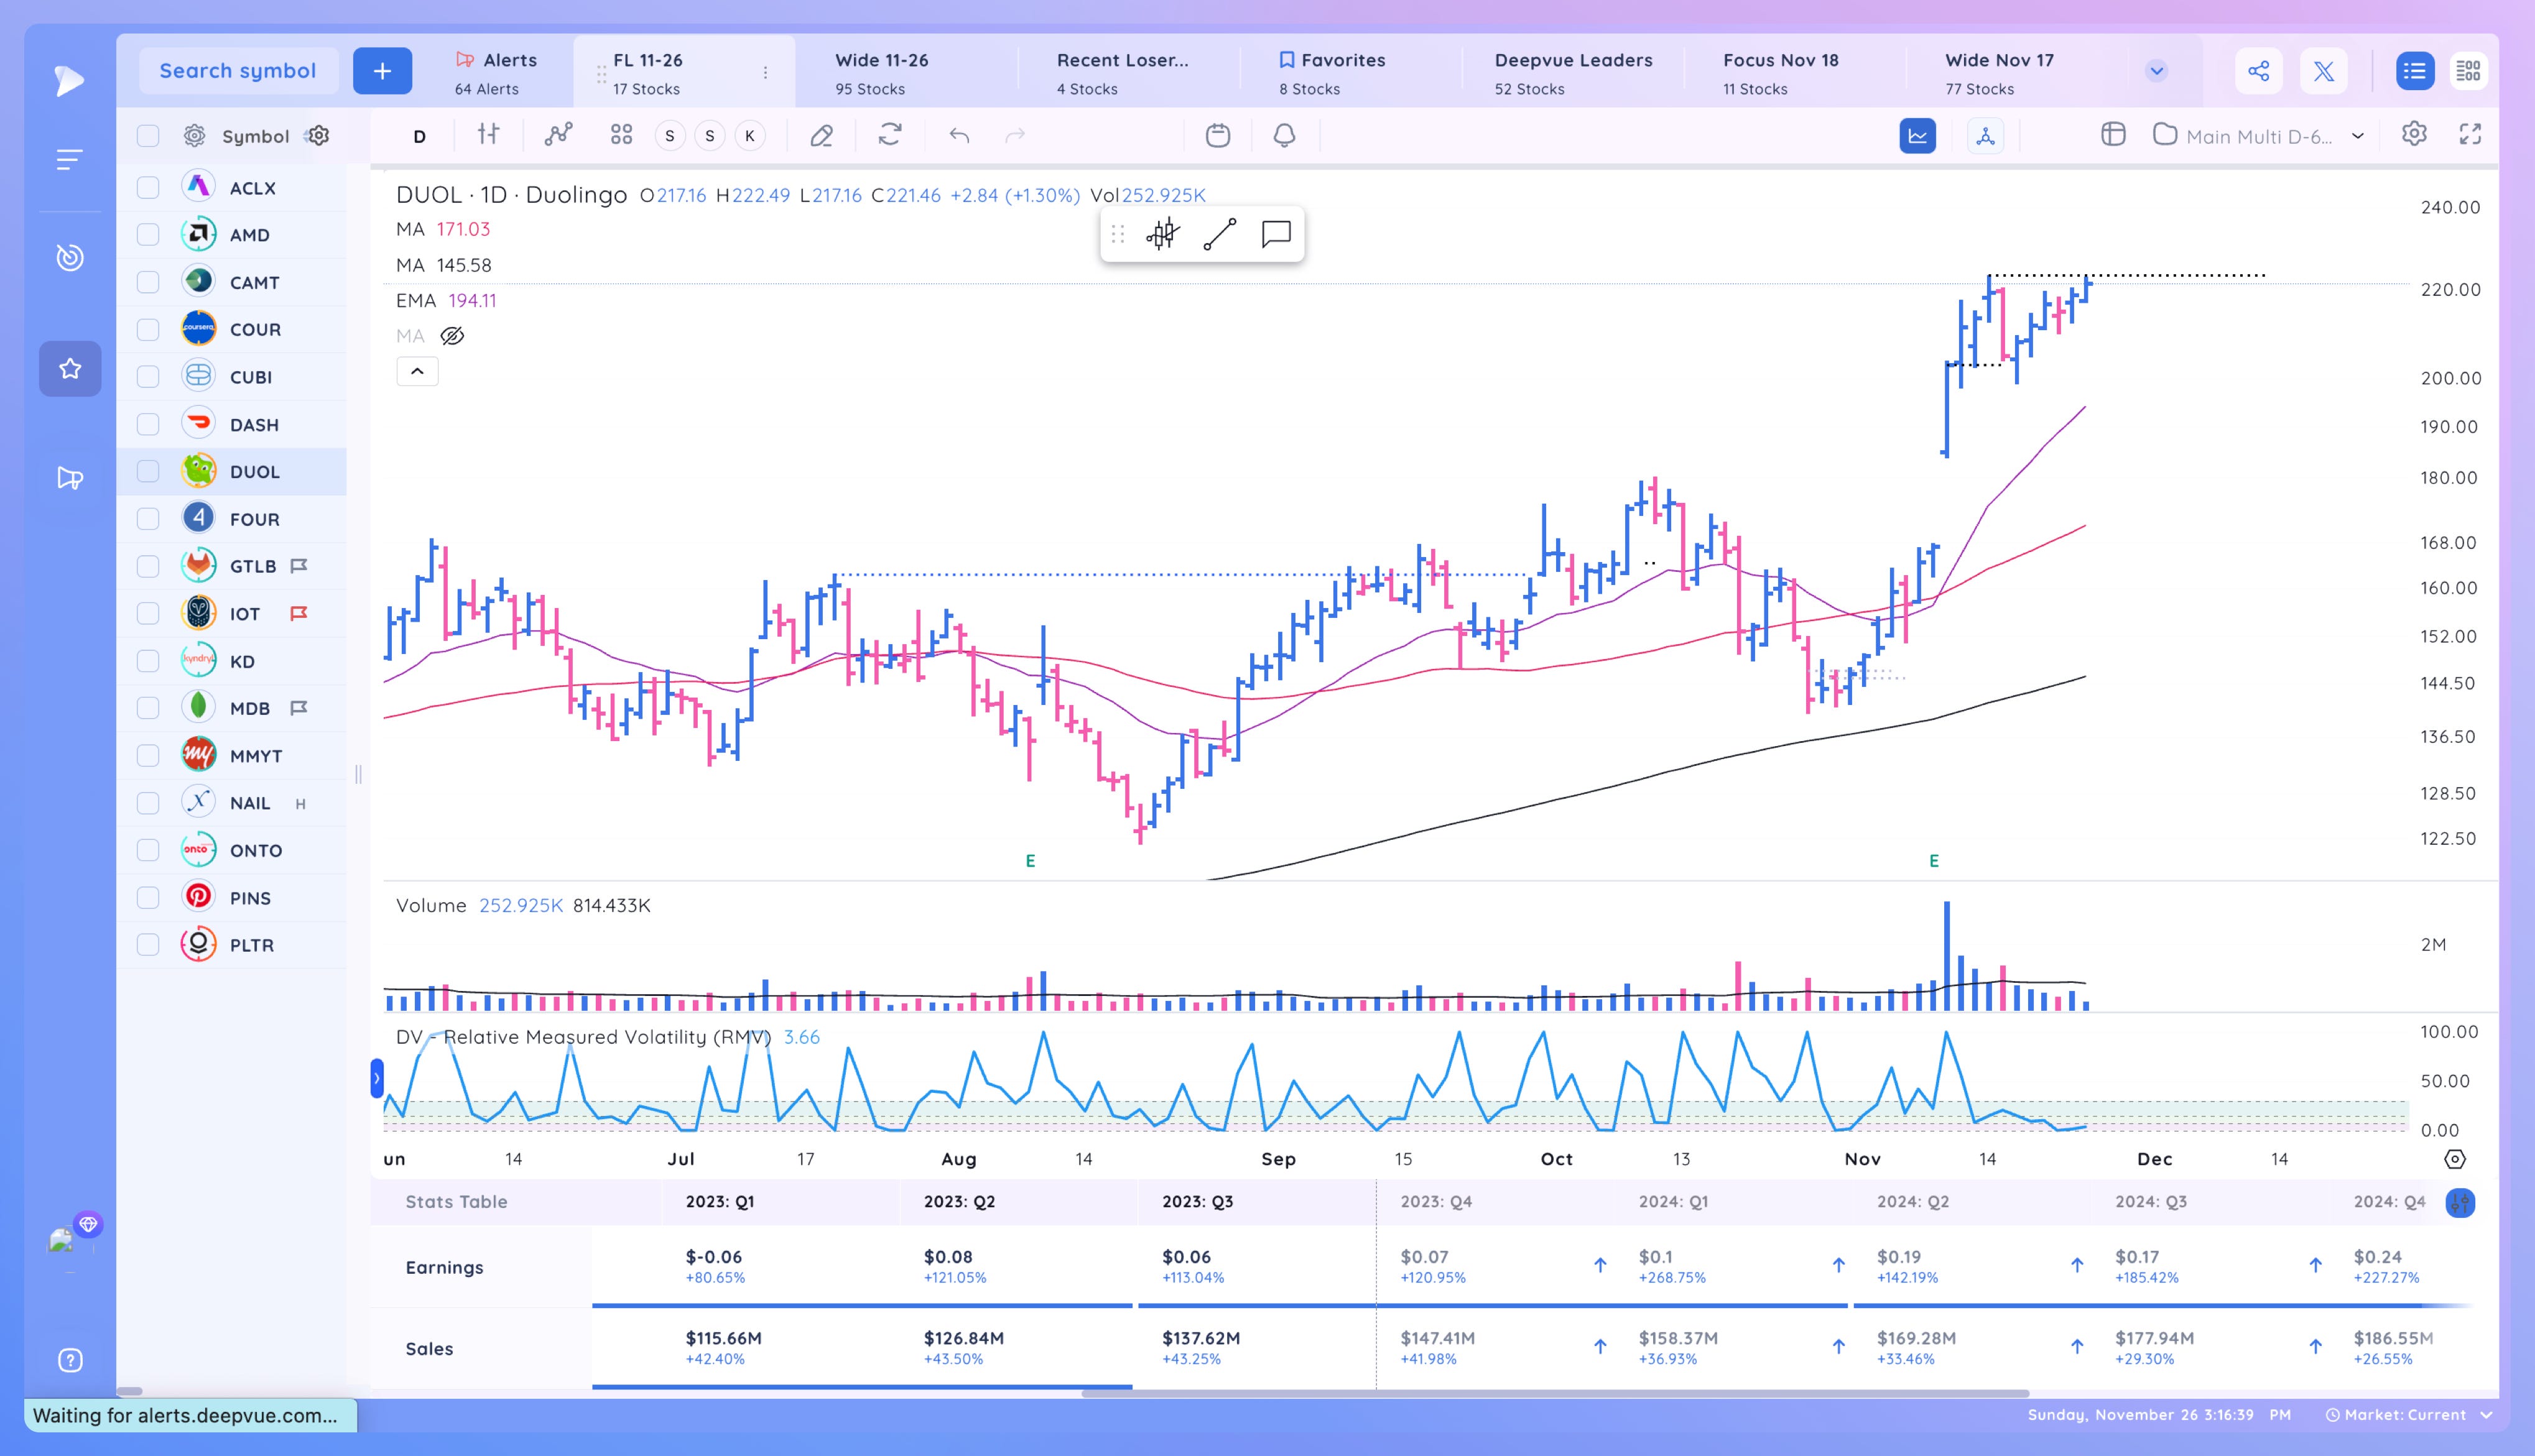
Task: Select the trend line drawing tool
Action: pyautogui.click(x=1220, y=234)
